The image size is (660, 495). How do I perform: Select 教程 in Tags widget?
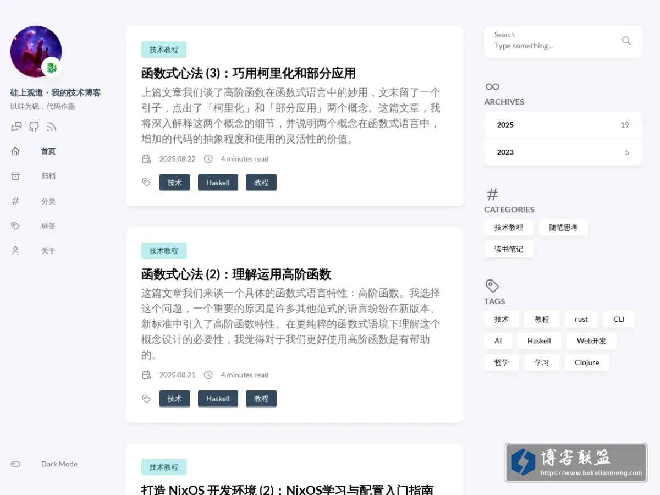[542, 320]
